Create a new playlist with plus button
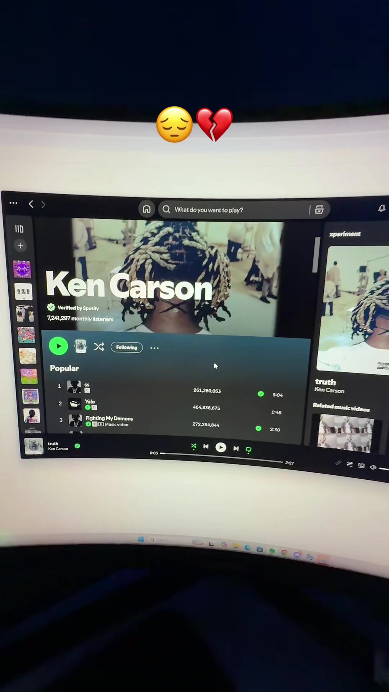The width and height of the screenshot is (389, 692). [x=20, y=246]
